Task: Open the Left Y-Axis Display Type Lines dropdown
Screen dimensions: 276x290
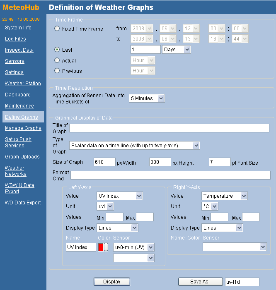Action: coord(117,228)
